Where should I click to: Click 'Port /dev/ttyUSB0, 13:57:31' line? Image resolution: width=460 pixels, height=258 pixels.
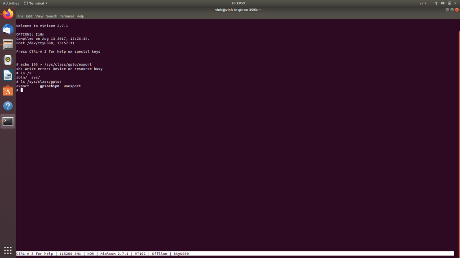(45, 43)
